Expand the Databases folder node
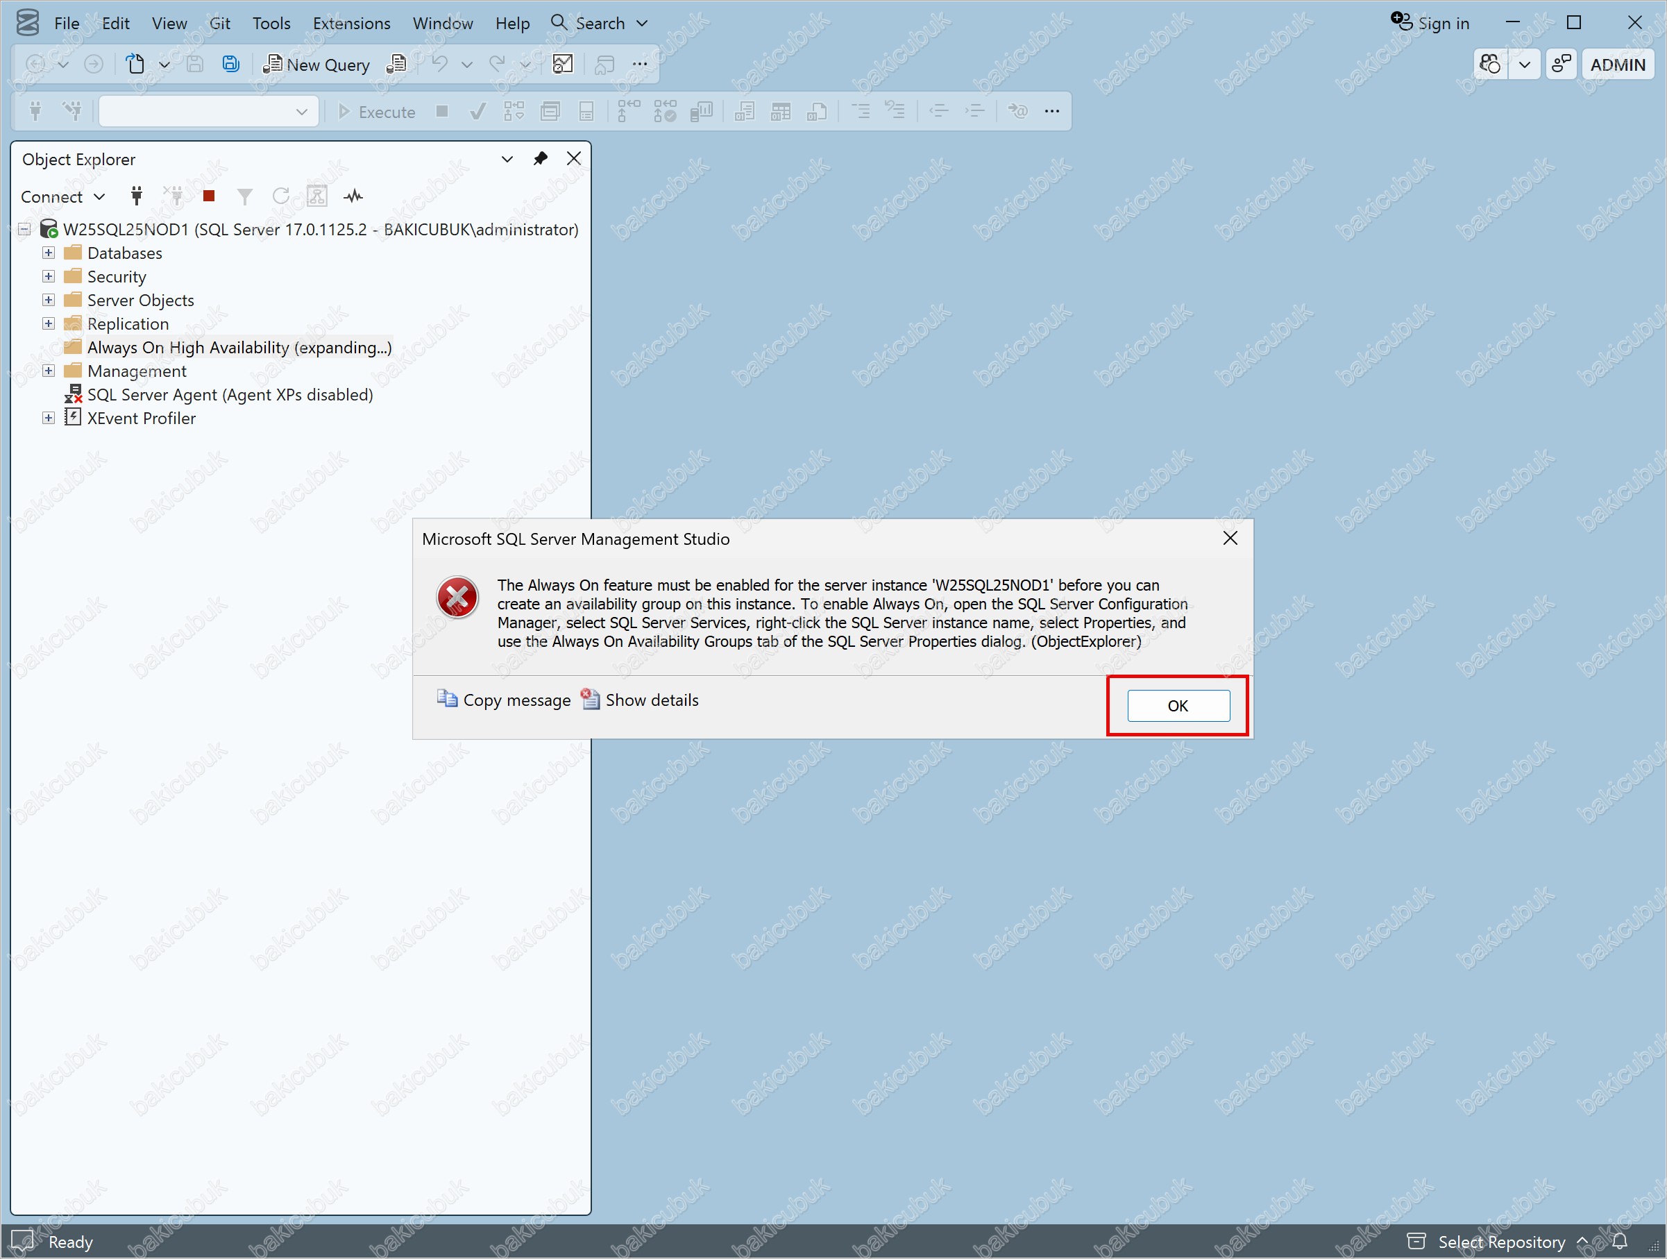The image size is (1667, 1259). (x=48, y=253)
